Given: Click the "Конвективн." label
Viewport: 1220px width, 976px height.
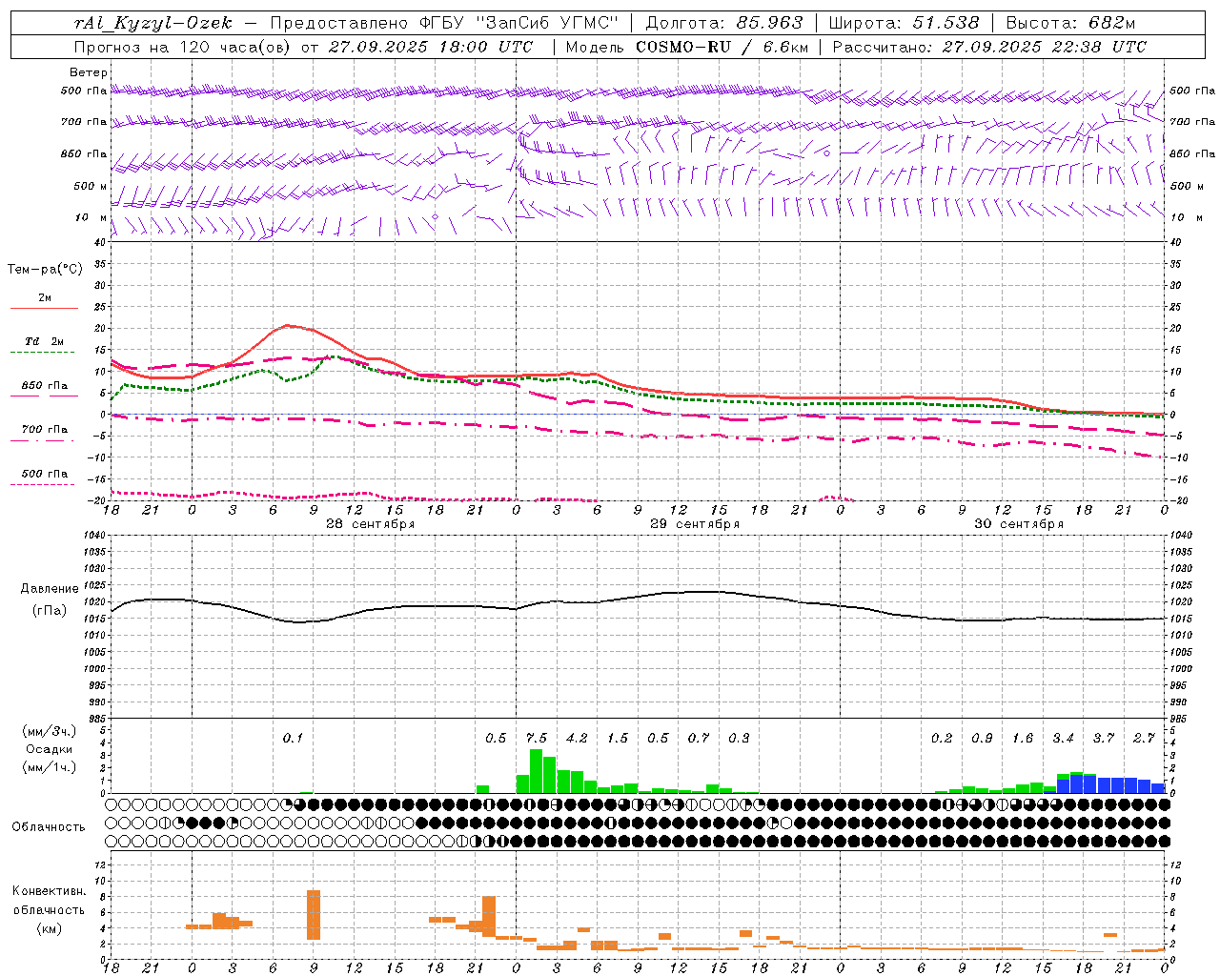Looking at the screenshot, I should [49, 891].
